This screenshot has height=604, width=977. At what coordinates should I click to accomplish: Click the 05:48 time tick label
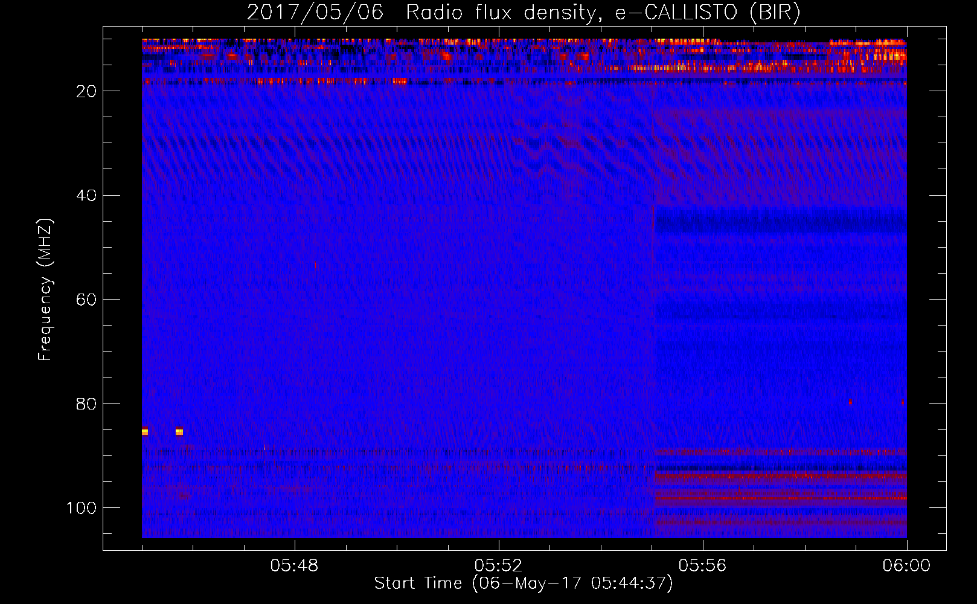click(295, 566)
